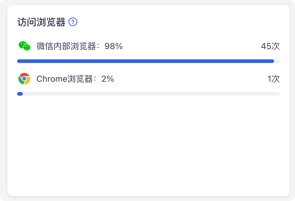Click the empty track of Chrome progress bar

[x=151, y=94]
